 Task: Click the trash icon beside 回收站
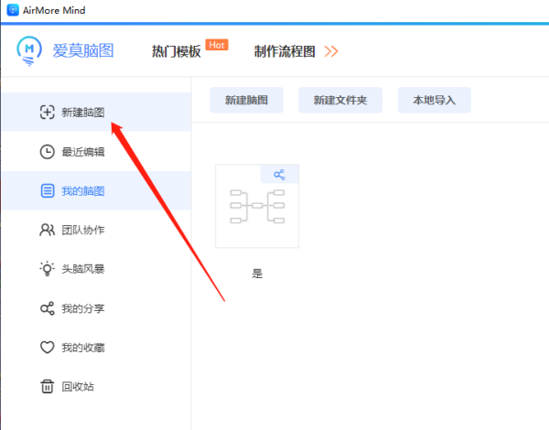48,386
